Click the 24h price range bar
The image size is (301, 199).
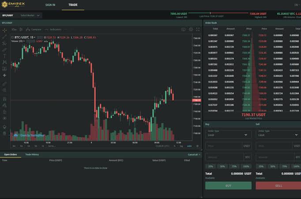tap(218, 13)
